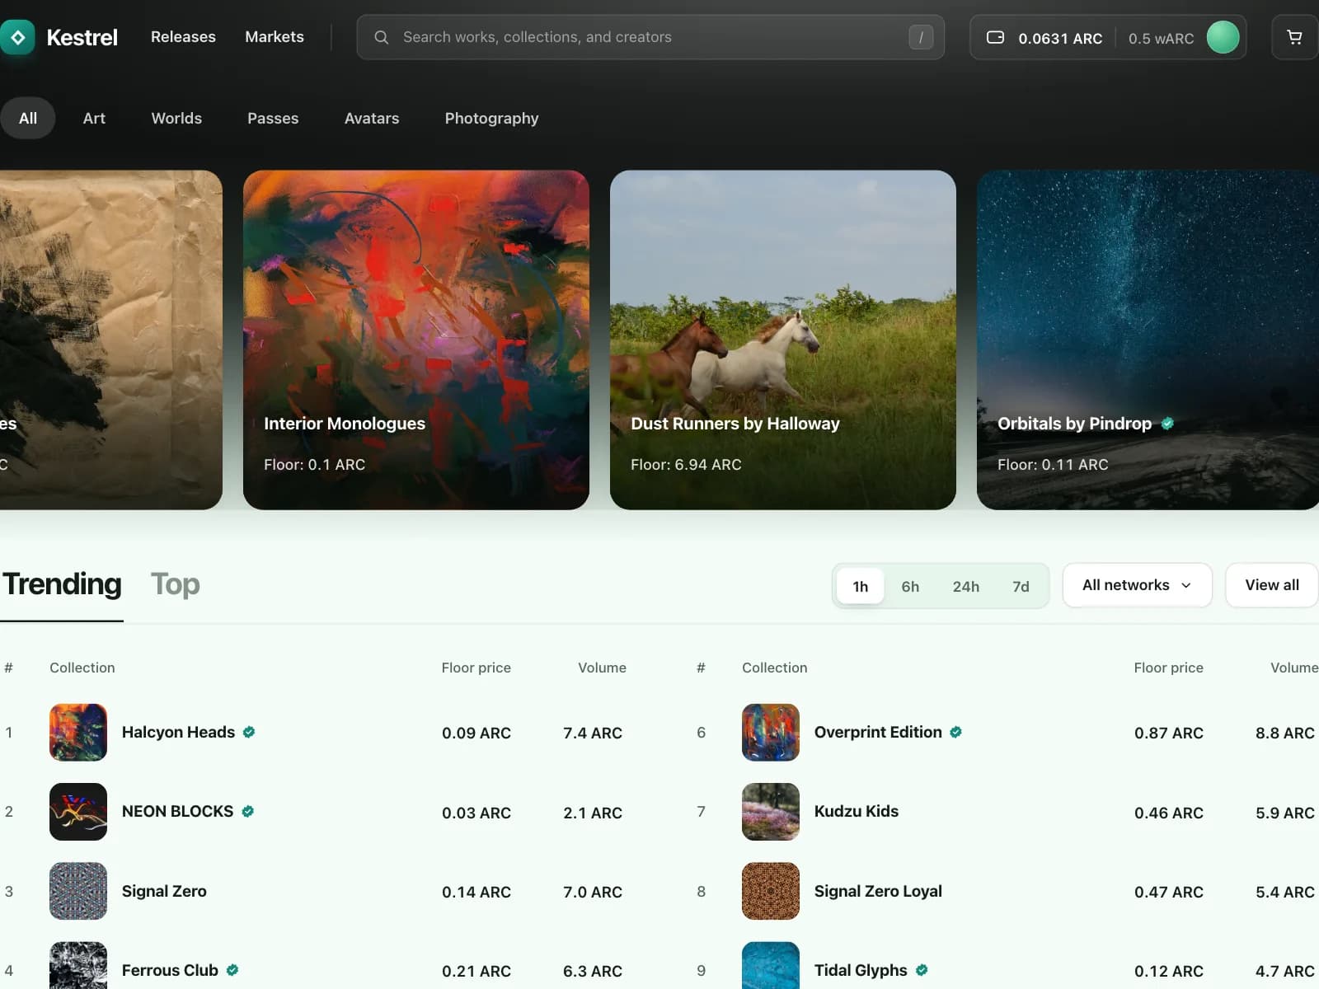Image resolution: width=1319 pixels, height=989 pixels.
Task: Click Signal Zero volume 7.0 ARC
Action: point(593,892)
